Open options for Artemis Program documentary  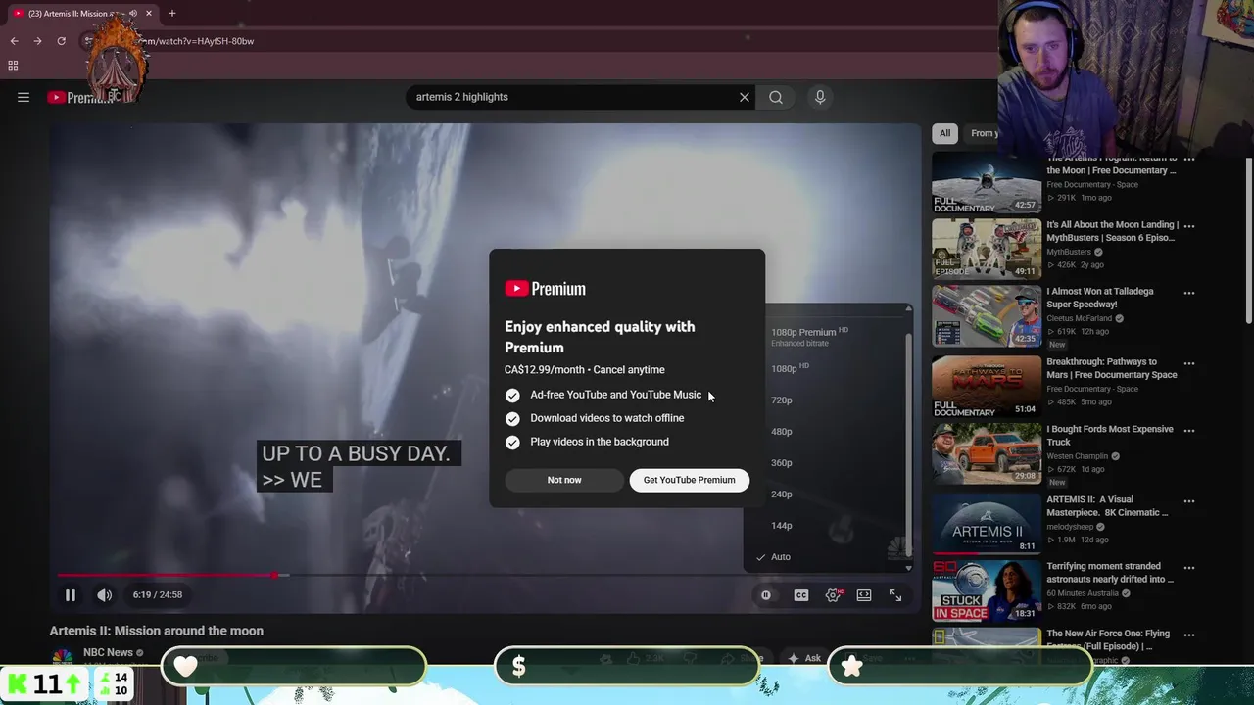(1189, 159)
